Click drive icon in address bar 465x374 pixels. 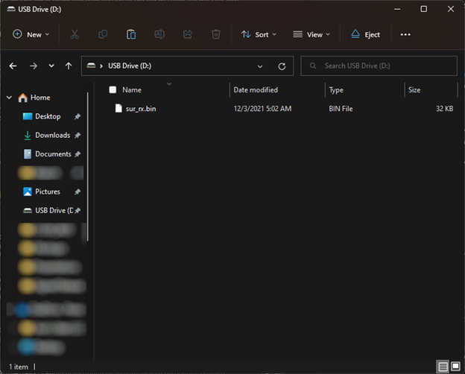(x=91, y=66)
